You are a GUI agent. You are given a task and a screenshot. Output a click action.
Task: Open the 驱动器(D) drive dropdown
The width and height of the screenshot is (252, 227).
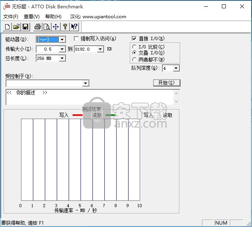point(62,40)
